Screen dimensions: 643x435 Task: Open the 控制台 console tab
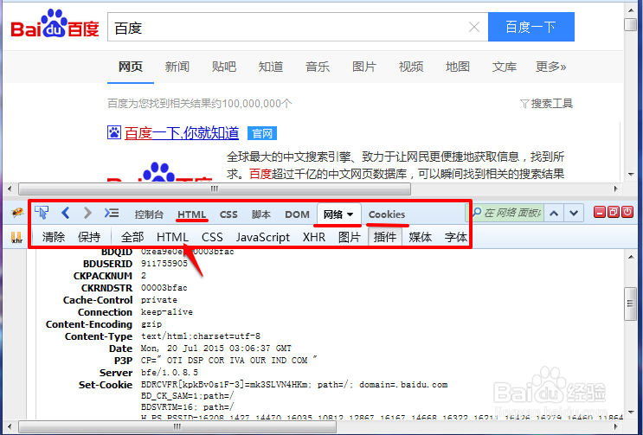click(149, 214)
